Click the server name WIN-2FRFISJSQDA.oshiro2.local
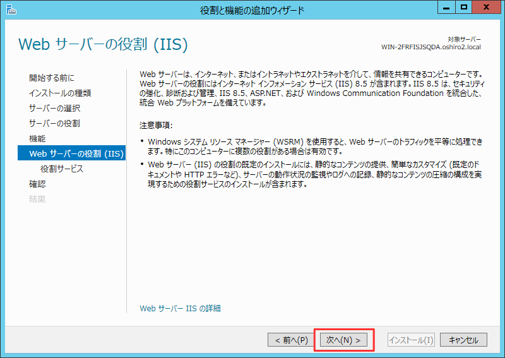Viewport: 505px width, 358px height. click(x=431, y=47)
